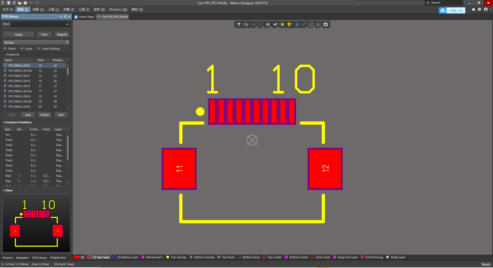Click the Home icon at top right

(x=473, y=9)
